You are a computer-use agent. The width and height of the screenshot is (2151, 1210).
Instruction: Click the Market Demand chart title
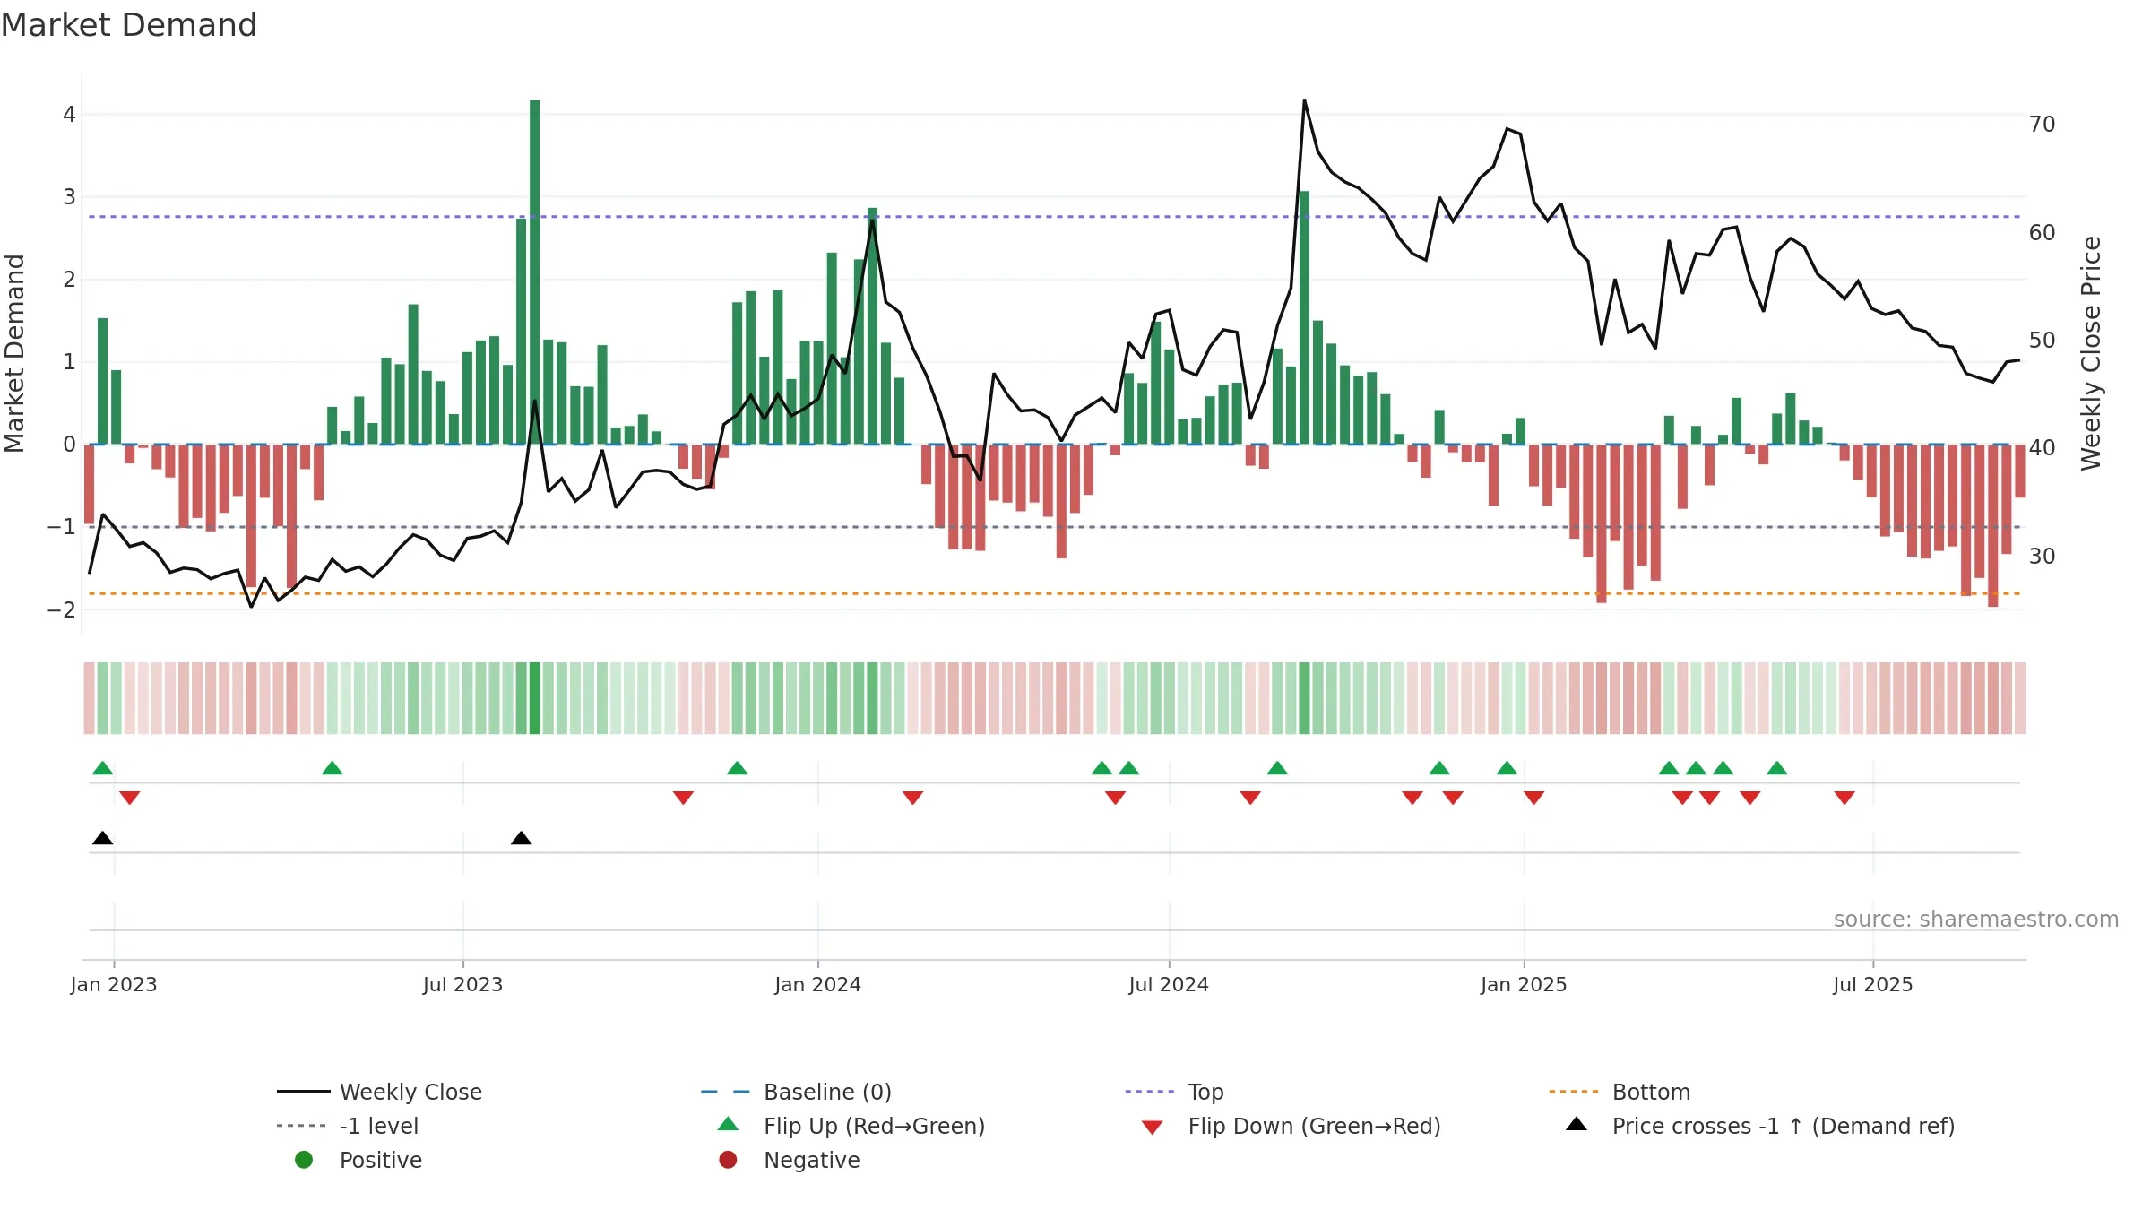[129, 25]
